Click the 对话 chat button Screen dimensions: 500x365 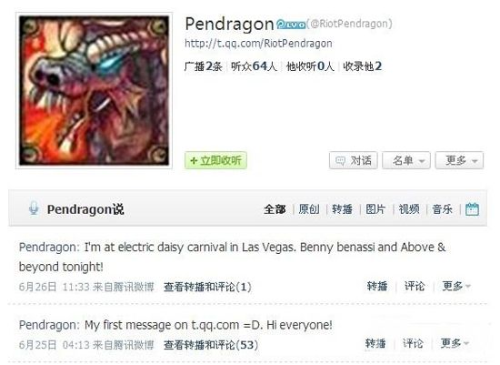[x=354, y=160]
